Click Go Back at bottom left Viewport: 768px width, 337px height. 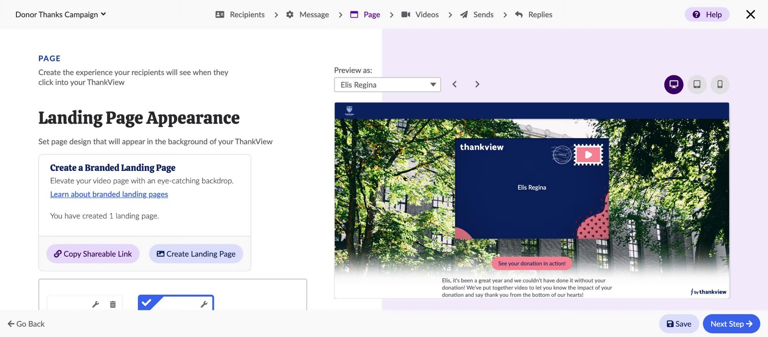click(x=26, y=324)
